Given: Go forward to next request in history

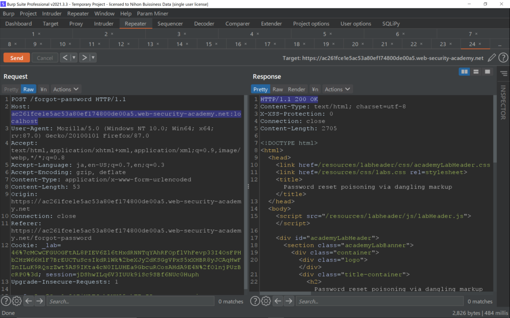Looking at the screenshot, I should click(x=84, y=58).
